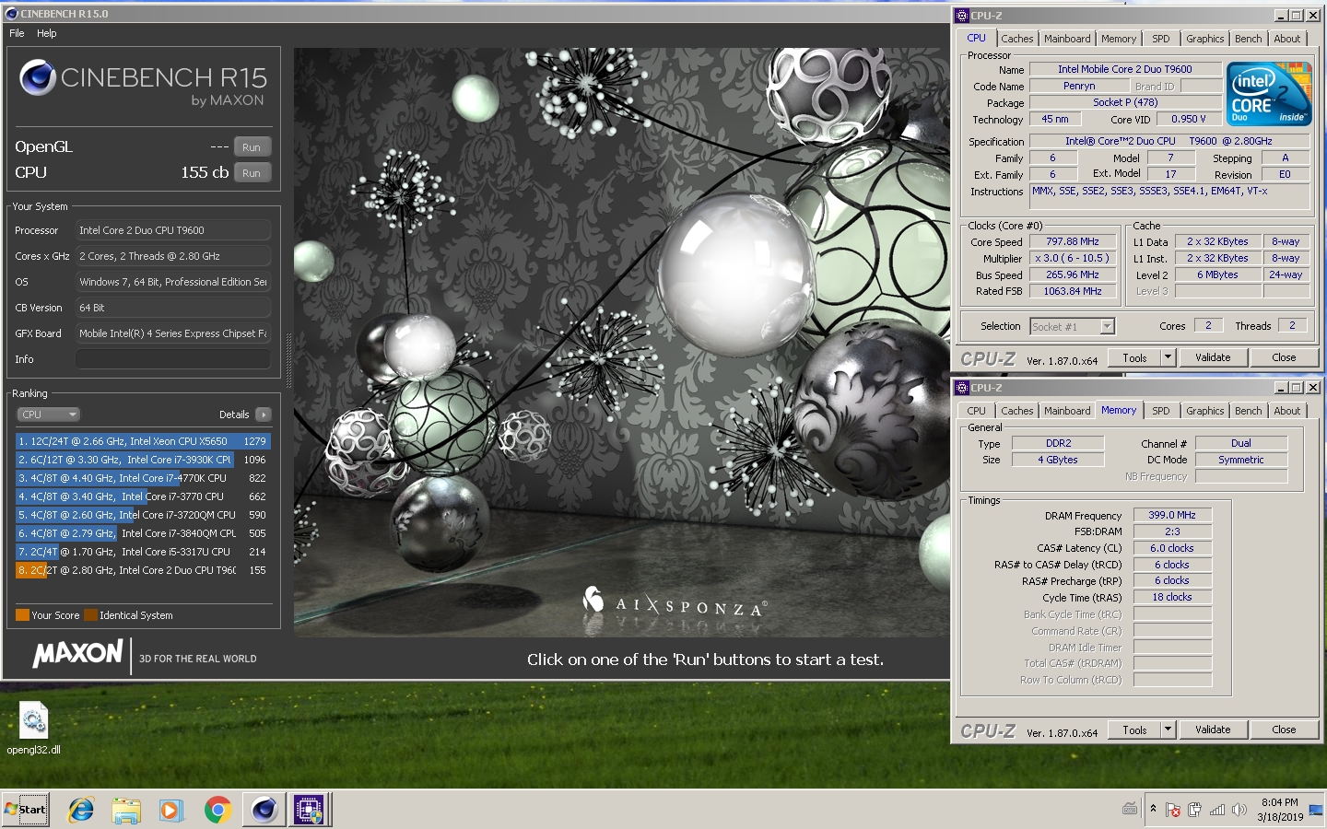Image resolution: width=1327 pixels, height=829 pixels.
Task: Switch to Cinebench via its taskbar icon
Action: point(264,810)
